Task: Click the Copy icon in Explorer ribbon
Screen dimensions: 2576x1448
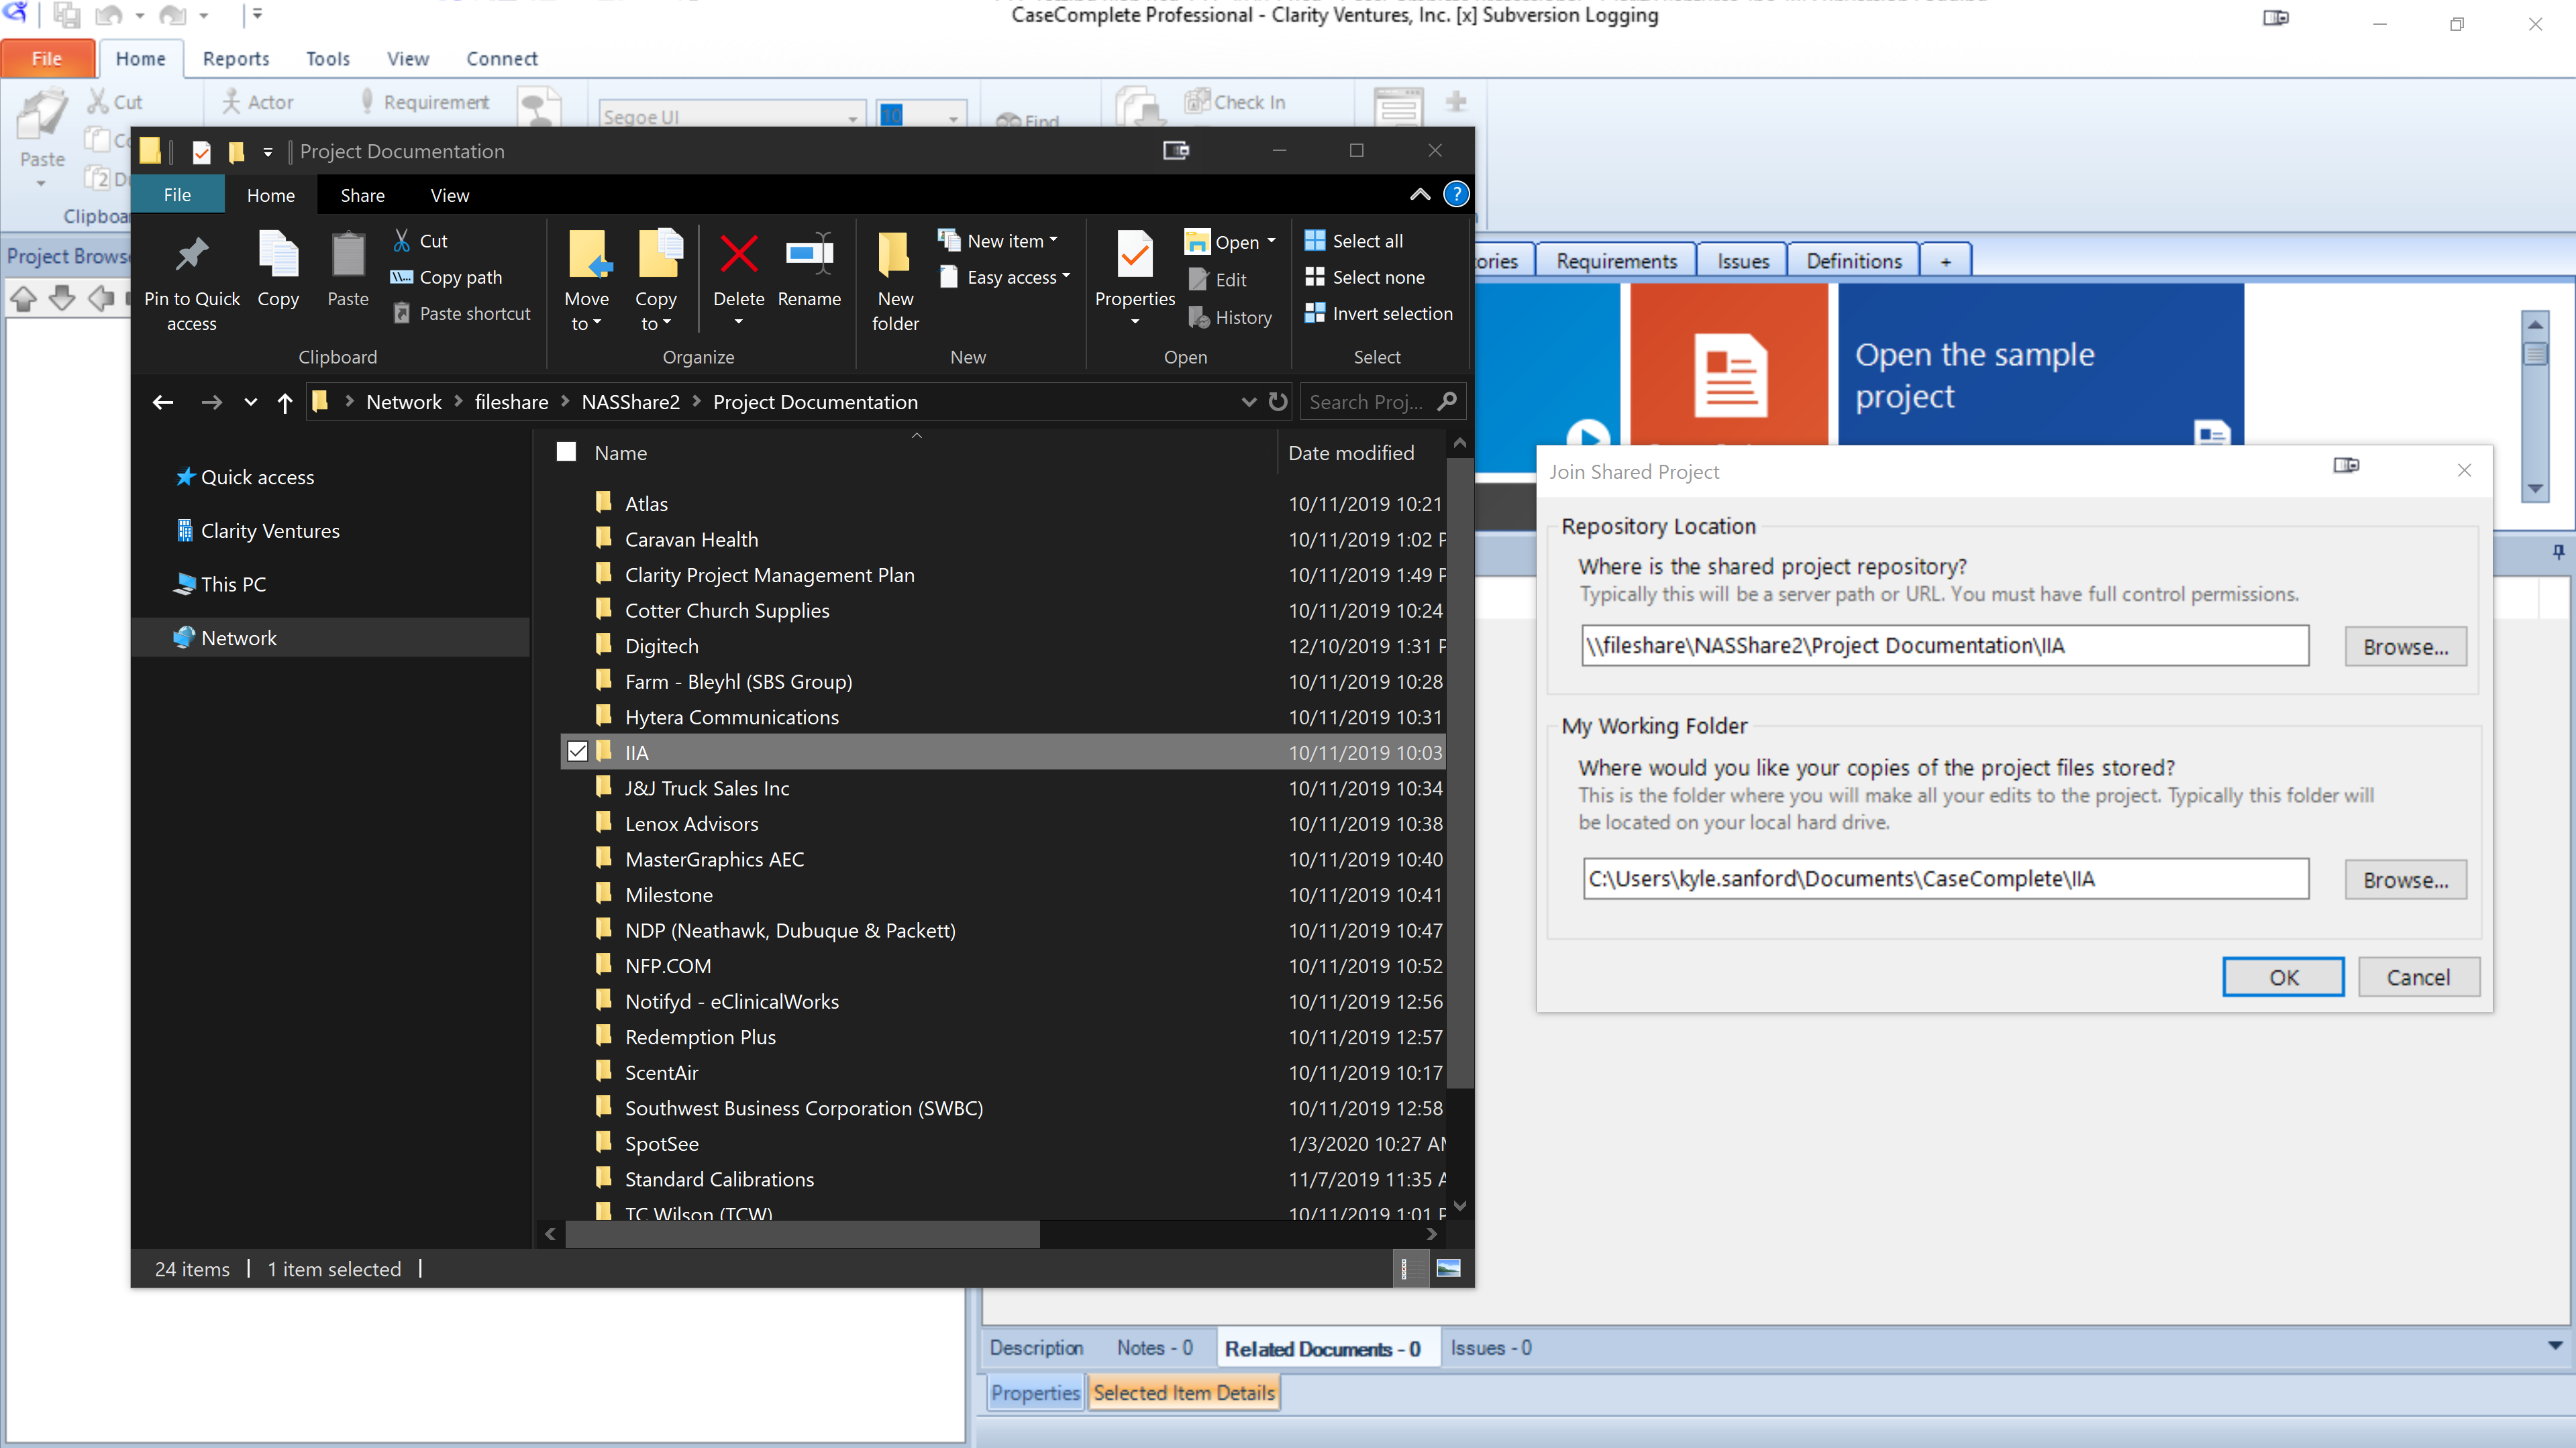Action: (278, 254)
